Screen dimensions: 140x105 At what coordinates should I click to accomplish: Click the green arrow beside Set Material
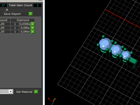(x=36, y=92)
